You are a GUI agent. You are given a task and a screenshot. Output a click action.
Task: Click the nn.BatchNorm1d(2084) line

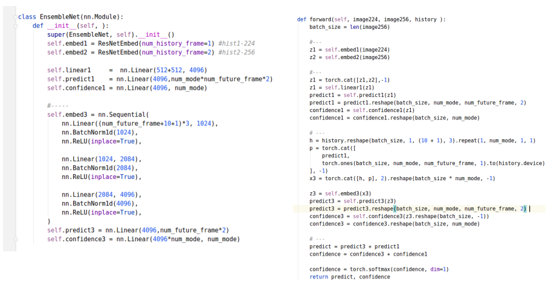(100, 168)
